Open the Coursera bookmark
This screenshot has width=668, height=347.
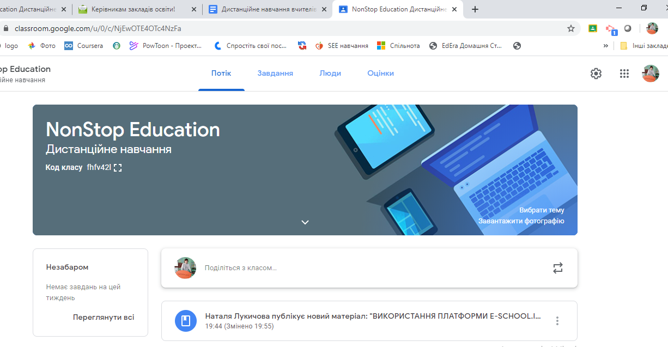pyautogui.click(x=84, y=46)
